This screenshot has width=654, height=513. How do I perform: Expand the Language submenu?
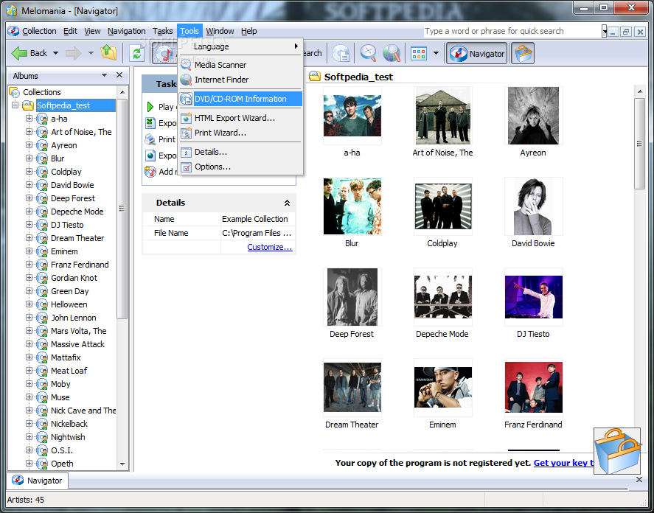tap(240, 46)
